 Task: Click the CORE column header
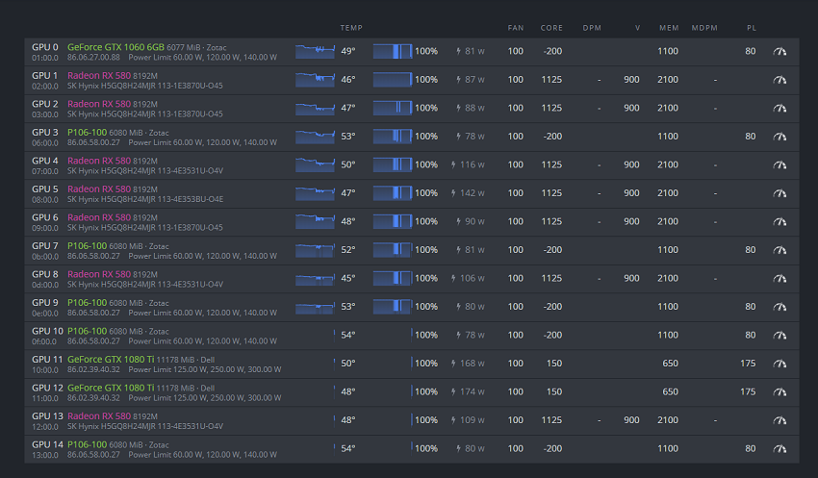coord(551,28)
